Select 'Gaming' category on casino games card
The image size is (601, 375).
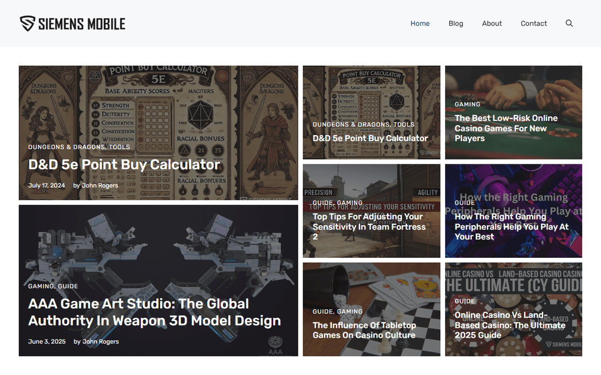point(467,104)
